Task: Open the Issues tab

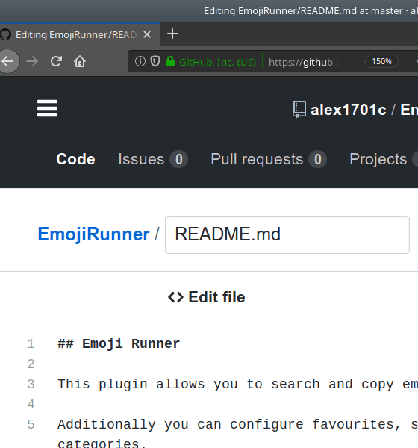Action: 153,159
